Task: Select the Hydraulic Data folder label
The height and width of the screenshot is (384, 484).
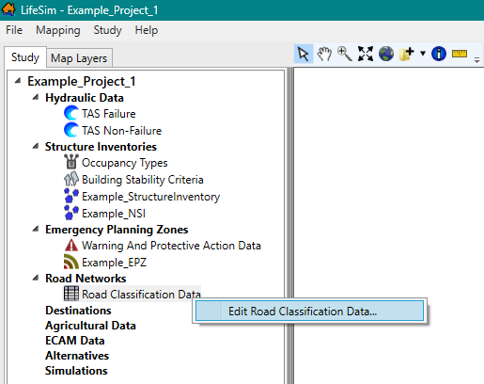Action: tap(85, 98)
